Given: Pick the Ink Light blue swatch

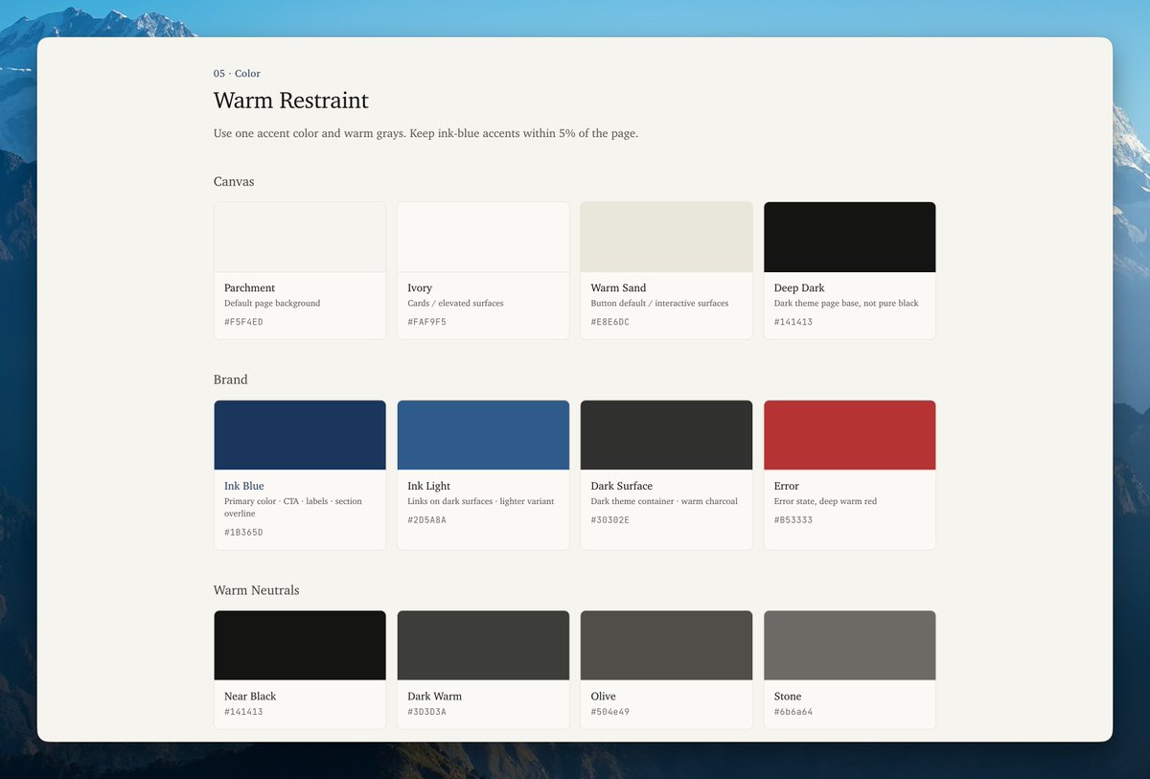Looking at the screenshot, I should click(483, 435).
